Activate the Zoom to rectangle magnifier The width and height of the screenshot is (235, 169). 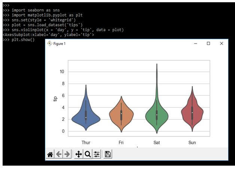point(88,154)
